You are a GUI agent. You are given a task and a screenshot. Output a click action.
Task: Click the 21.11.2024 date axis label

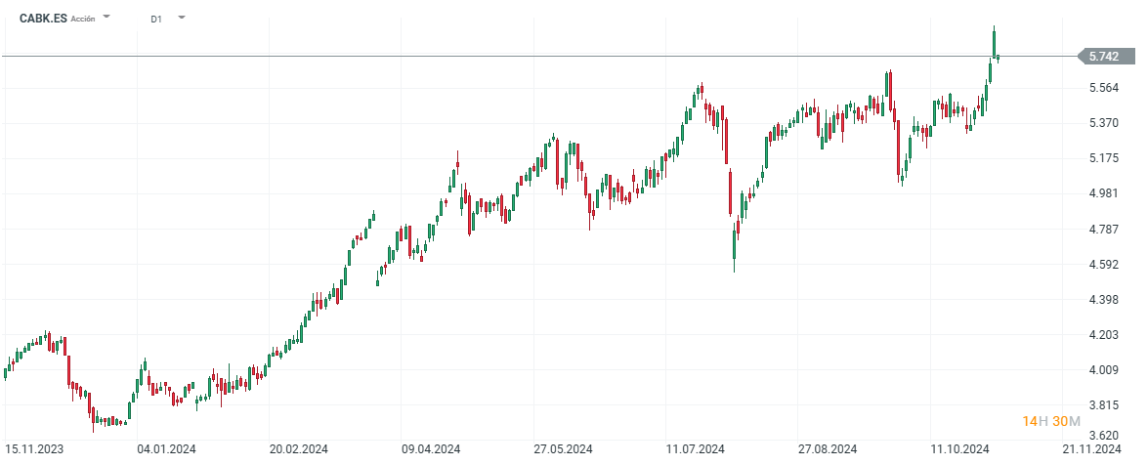pyautogui.click(x=1091, y=449)
